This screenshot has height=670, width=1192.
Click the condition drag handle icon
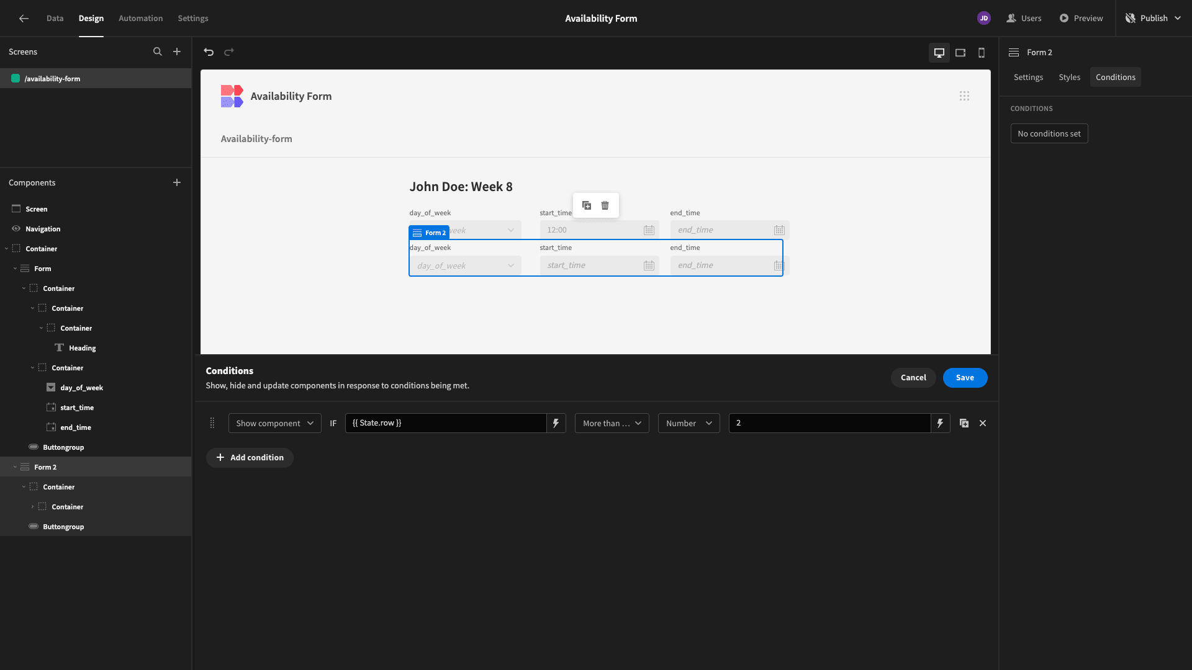coord(212,423)
